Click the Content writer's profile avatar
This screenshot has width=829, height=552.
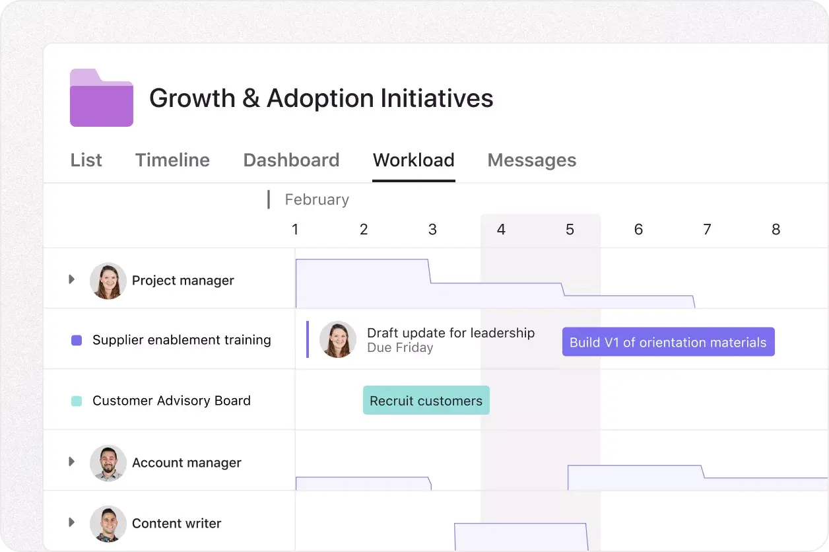(108, 523)
